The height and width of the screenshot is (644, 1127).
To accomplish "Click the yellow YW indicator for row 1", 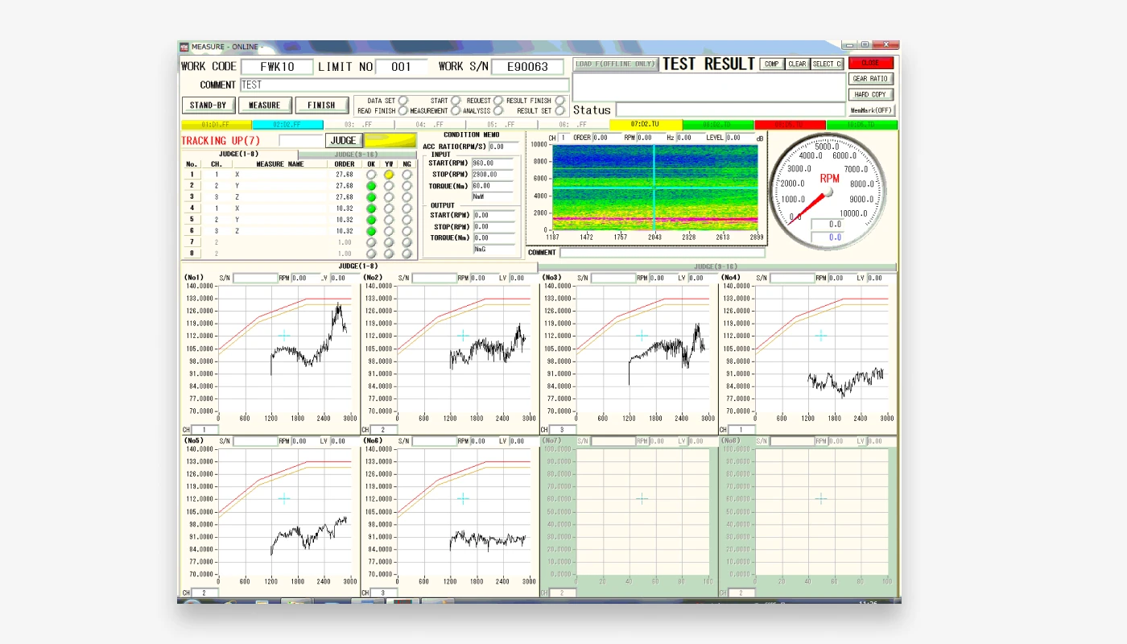I will click(389, 175).
